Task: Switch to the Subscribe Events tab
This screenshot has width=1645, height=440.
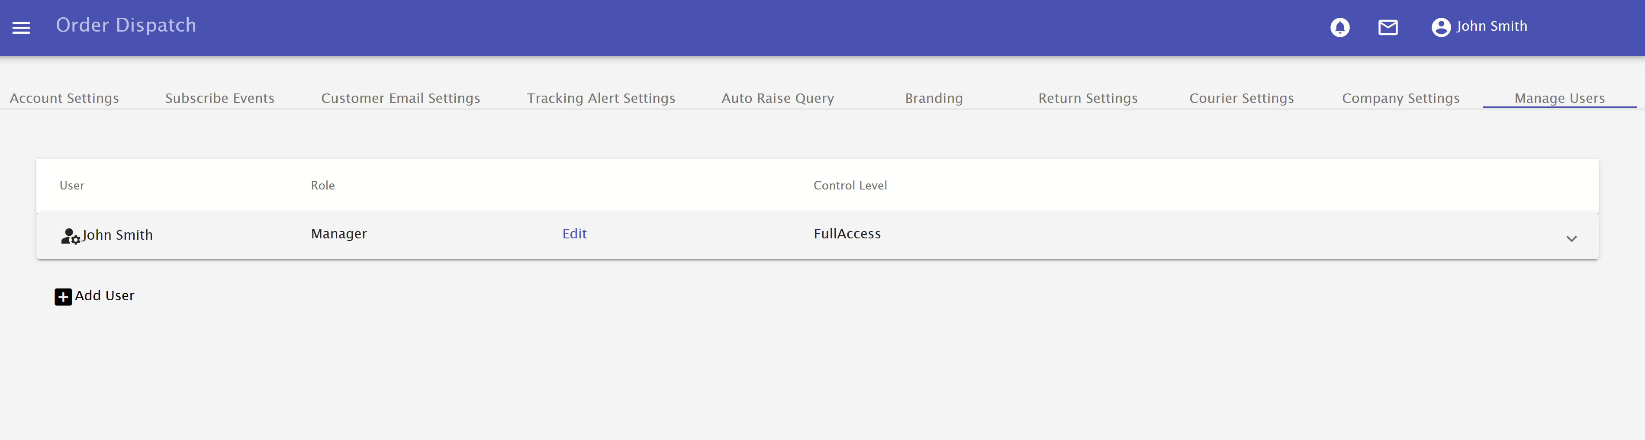Action: click(220, 98)
